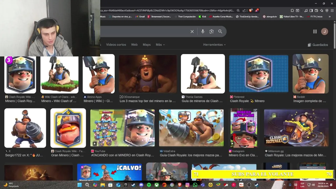This screenshot has height=189, width=336.
Task: Open the Fútbol Libre TV bookmark
Action: point(291,17)
